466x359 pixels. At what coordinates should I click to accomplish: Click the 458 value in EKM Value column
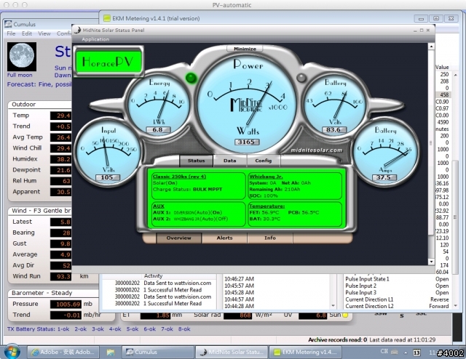444,94
